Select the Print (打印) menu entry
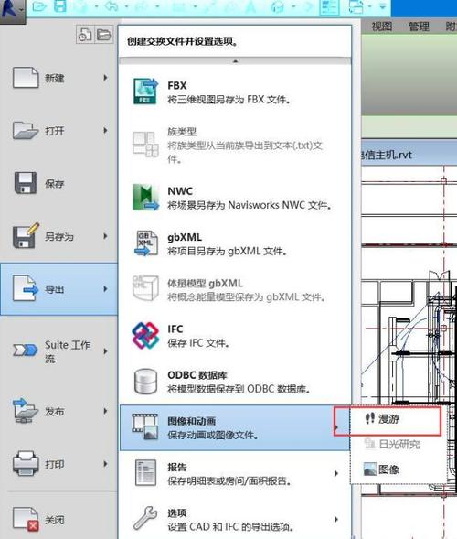 [x=58, y=464]
